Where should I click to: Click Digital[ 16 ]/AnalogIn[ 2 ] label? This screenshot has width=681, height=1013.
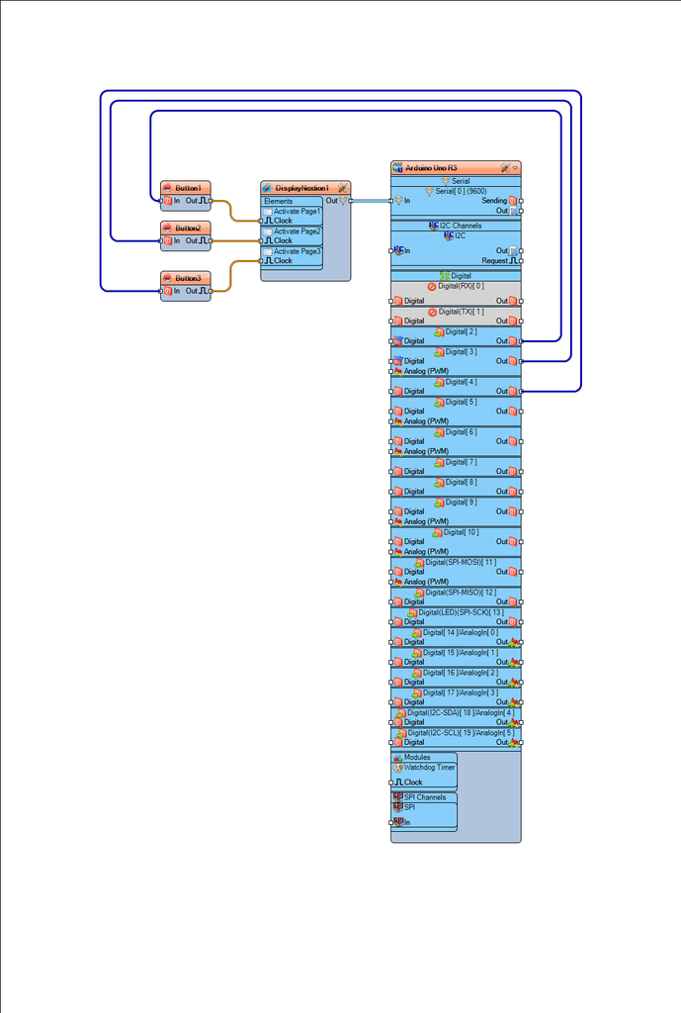click(x=461, y=673)
